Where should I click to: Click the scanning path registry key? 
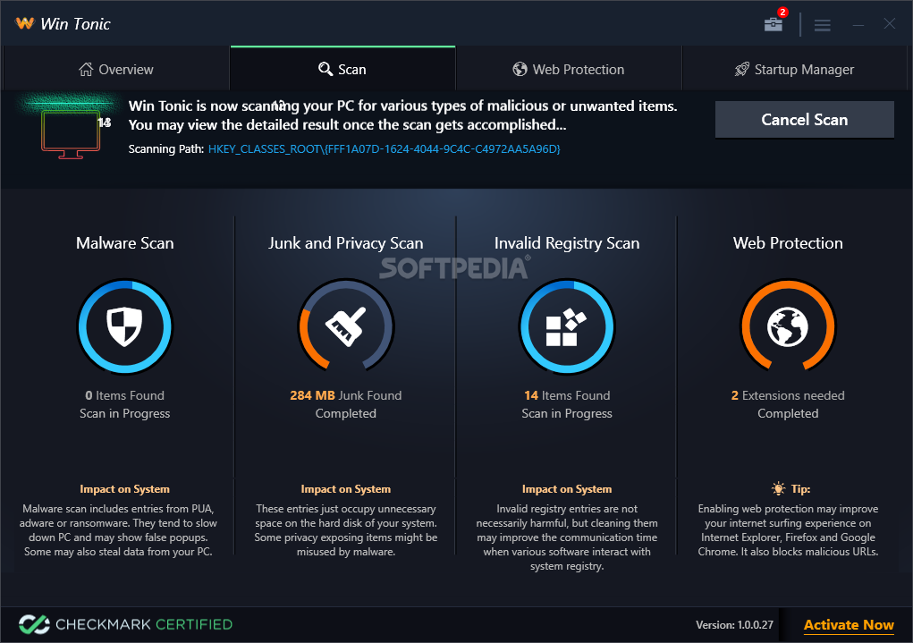pyautogui.click(x=385, y=149)
